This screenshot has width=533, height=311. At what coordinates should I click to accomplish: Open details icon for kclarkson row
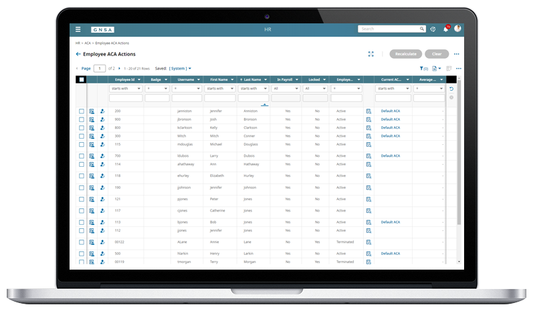pos(92,128)
